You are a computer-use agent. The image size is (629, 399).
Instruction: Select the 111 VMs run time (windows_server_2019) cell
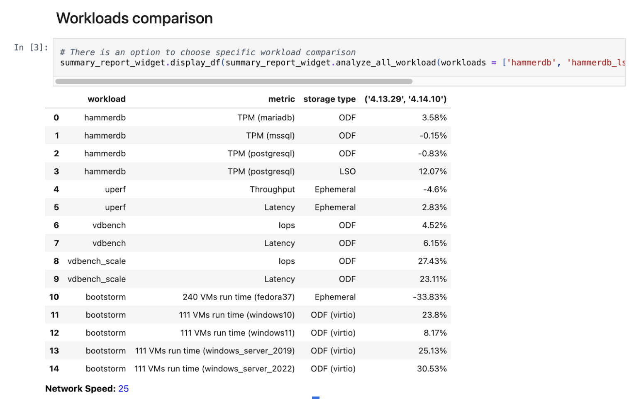tap(215, 351)
